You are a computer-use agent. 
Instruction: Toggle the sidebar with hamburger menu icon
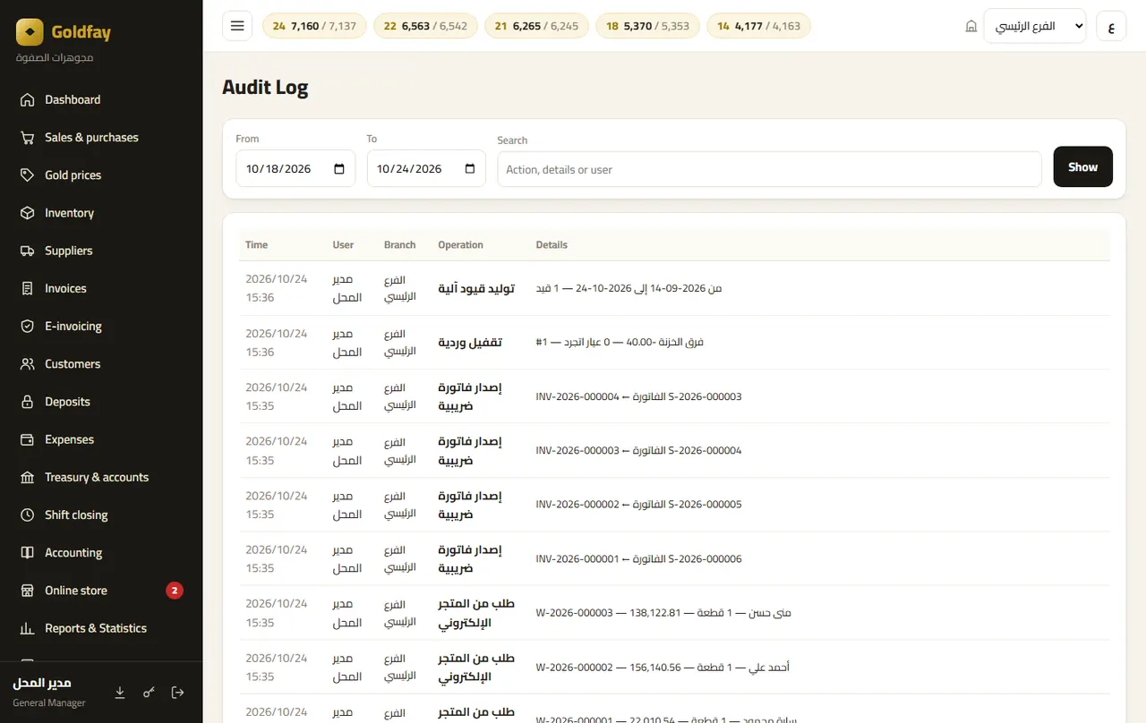click(237, 26)
